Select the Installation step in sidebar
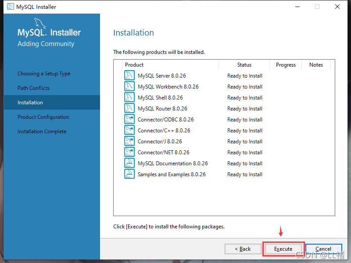The image size is (351, 263). pos(52,103)
